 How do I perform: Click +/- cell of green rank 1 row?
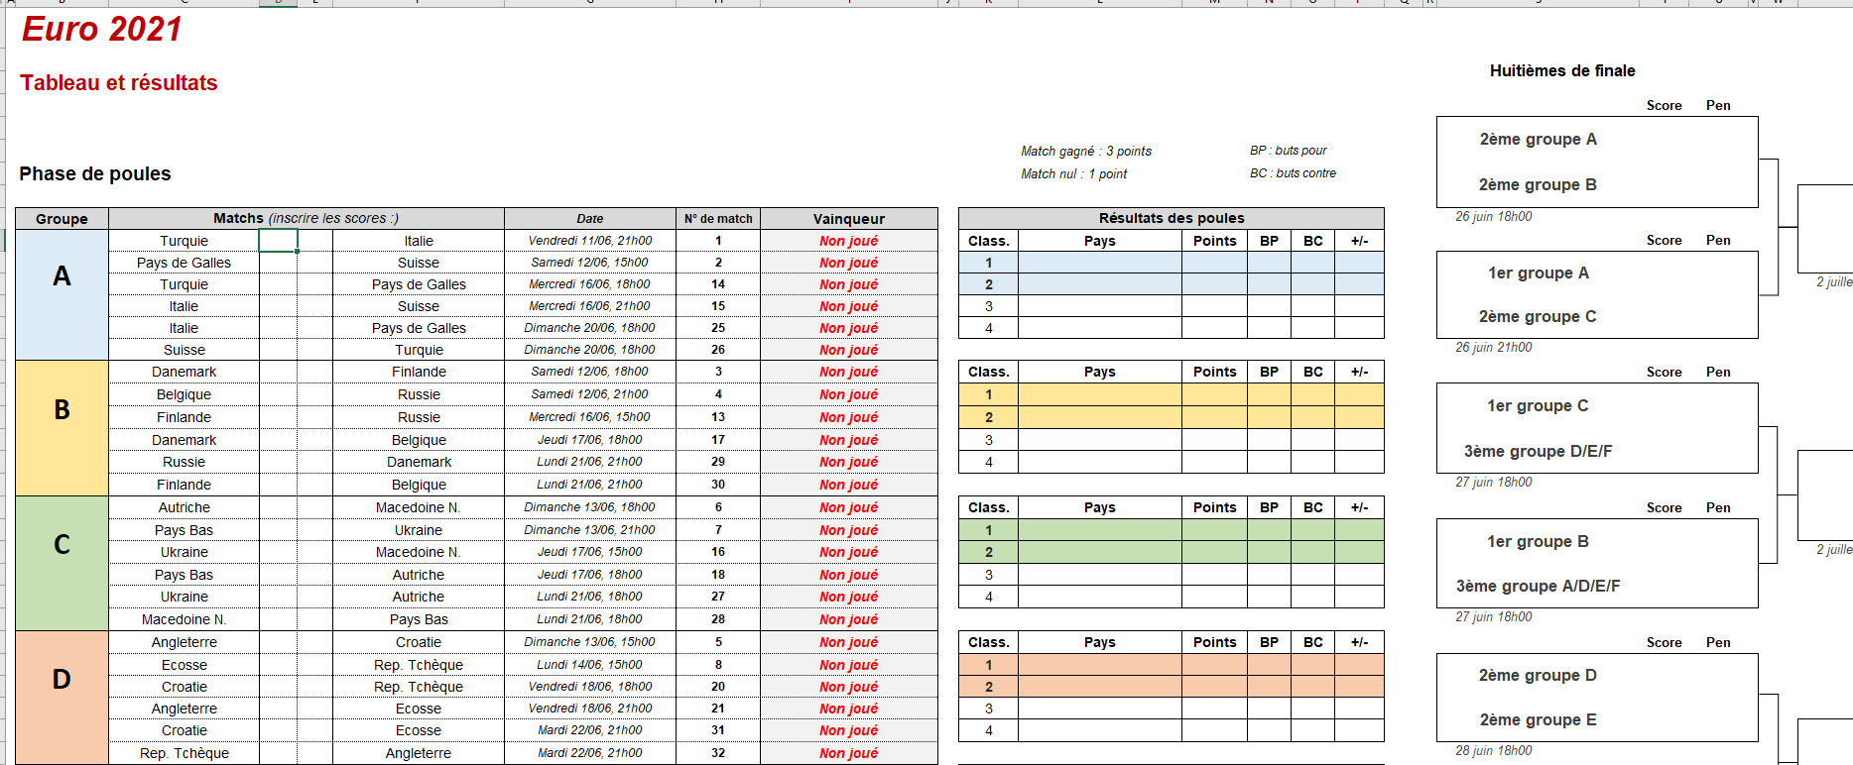click(x=1359, y=530)
